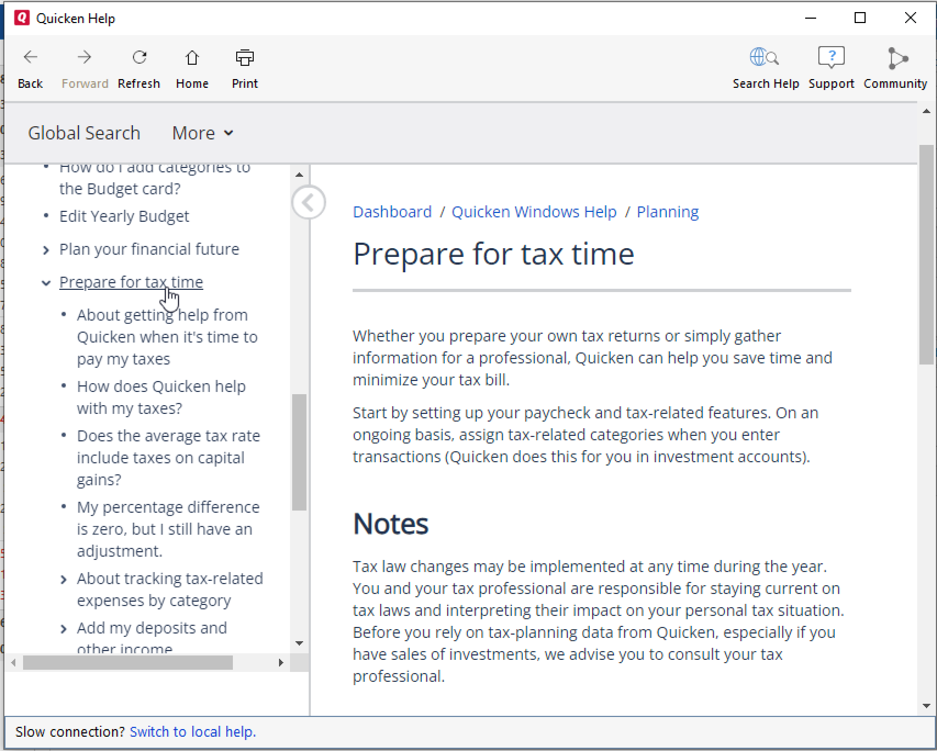937x751 pixels.
Task: Collapse the sidebar using the circular chevron
Action: pos(309,203)
